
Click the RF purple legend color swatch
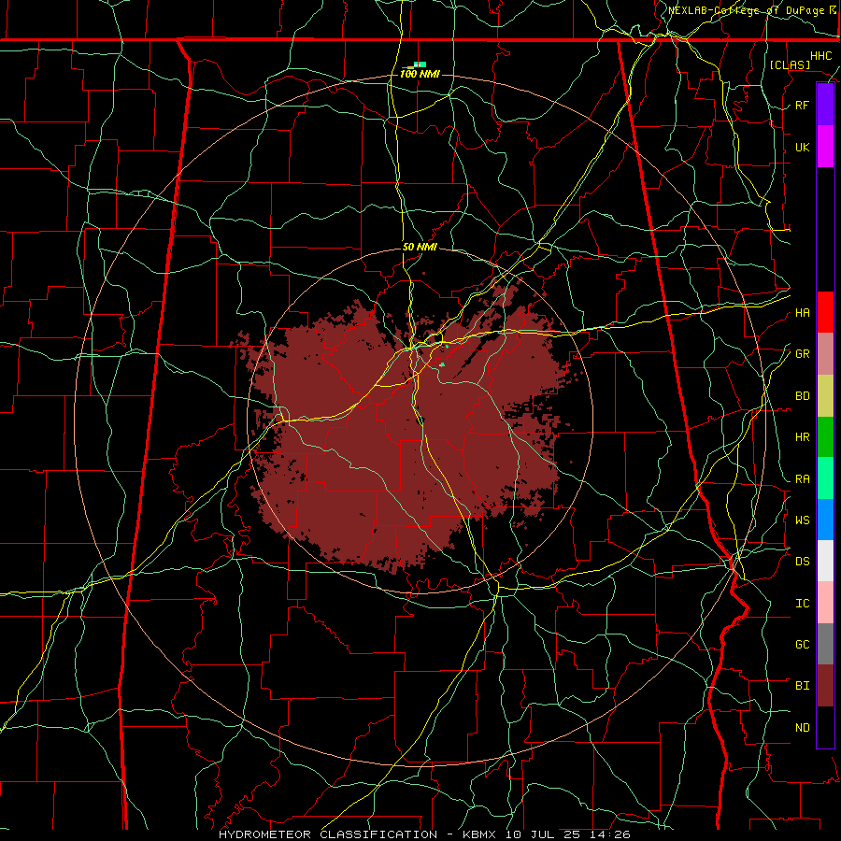(825, 105)
